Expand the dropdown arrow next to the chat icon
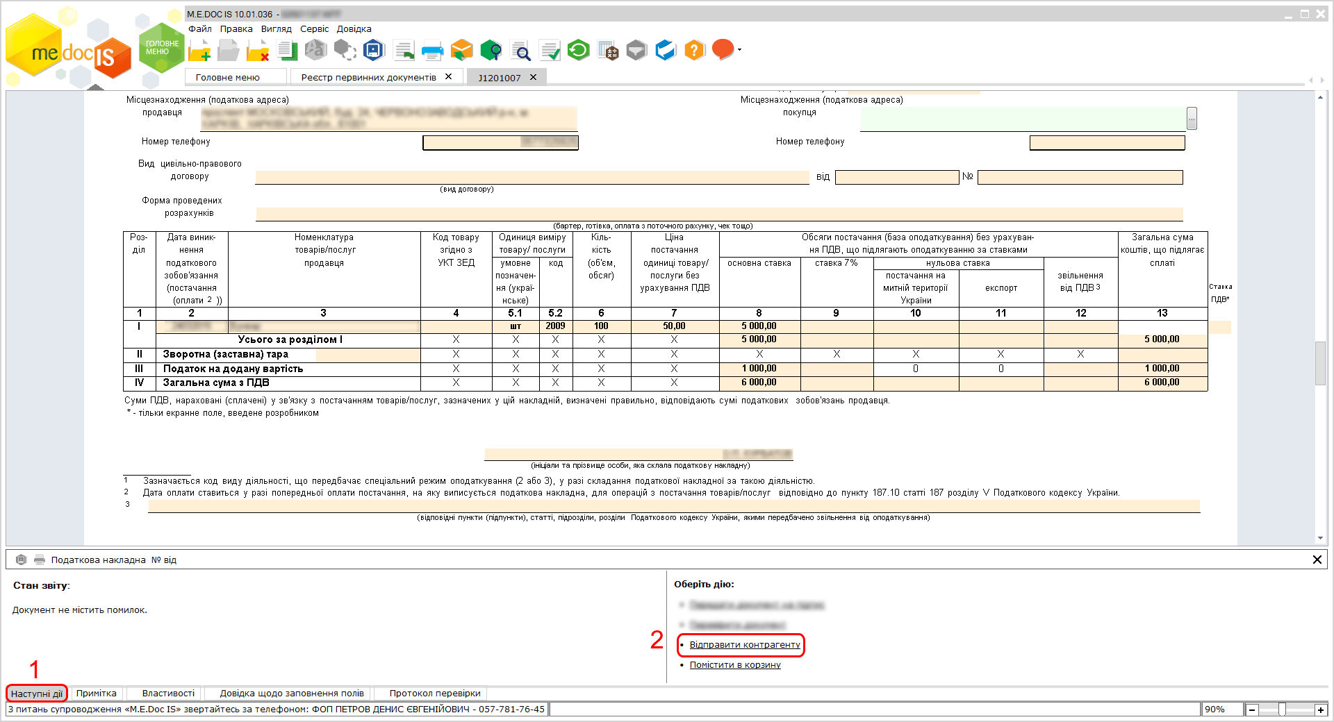Screen dimensions: 1334x722 tap(739, 50)
